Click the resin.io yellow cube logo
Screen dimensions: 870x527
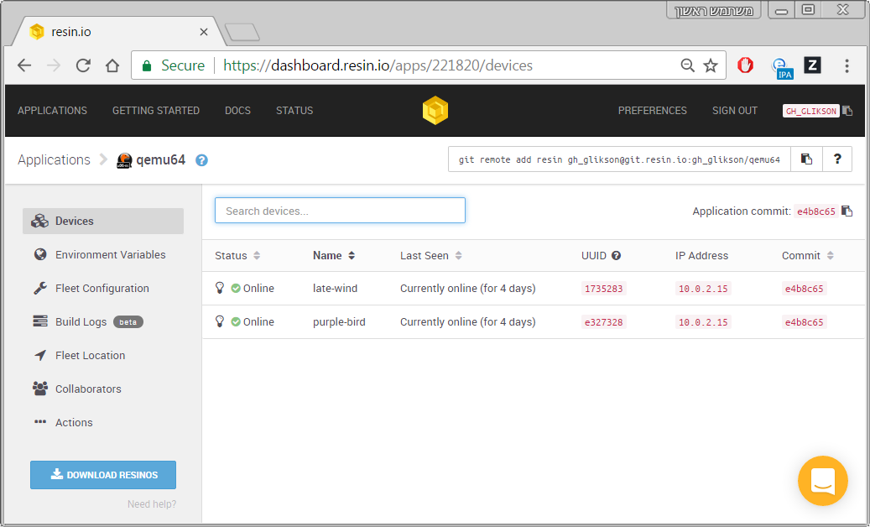[x=435, y=111]
